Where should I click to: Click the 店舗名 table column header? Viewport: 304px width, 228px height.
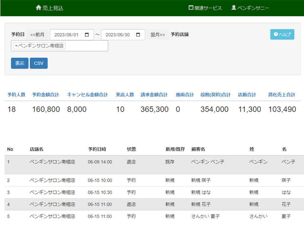(36, 149)
